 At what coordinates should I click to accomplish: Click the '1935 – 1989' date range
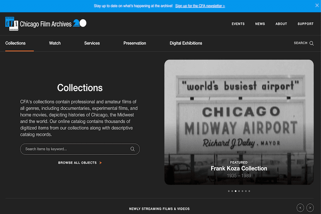239,176
